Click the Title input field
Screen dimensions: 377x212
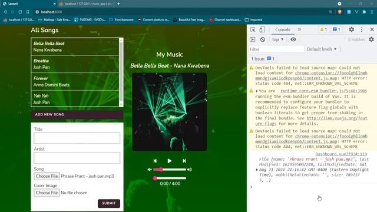click(77, 138)
